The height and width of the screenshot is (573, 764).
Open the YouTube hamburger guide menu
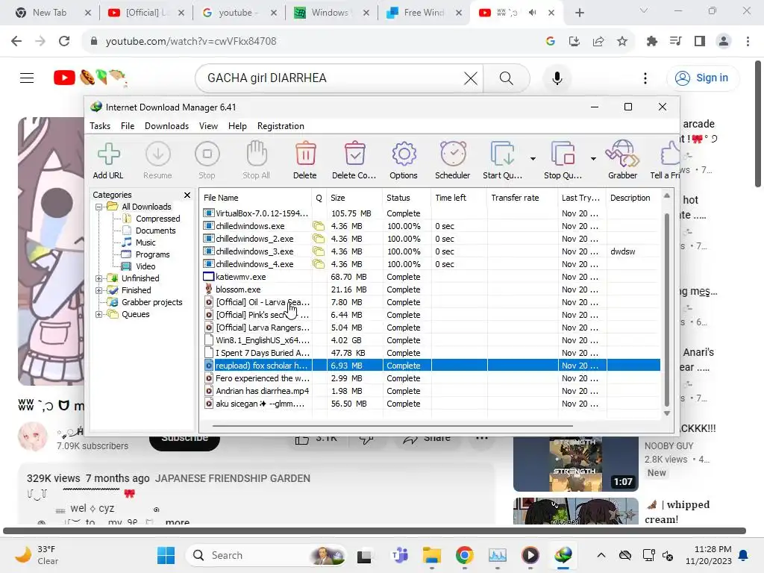[27, 78]
